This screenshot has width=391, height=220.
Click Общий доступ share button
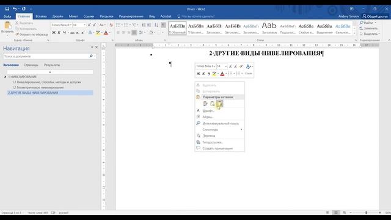(375, 16)
